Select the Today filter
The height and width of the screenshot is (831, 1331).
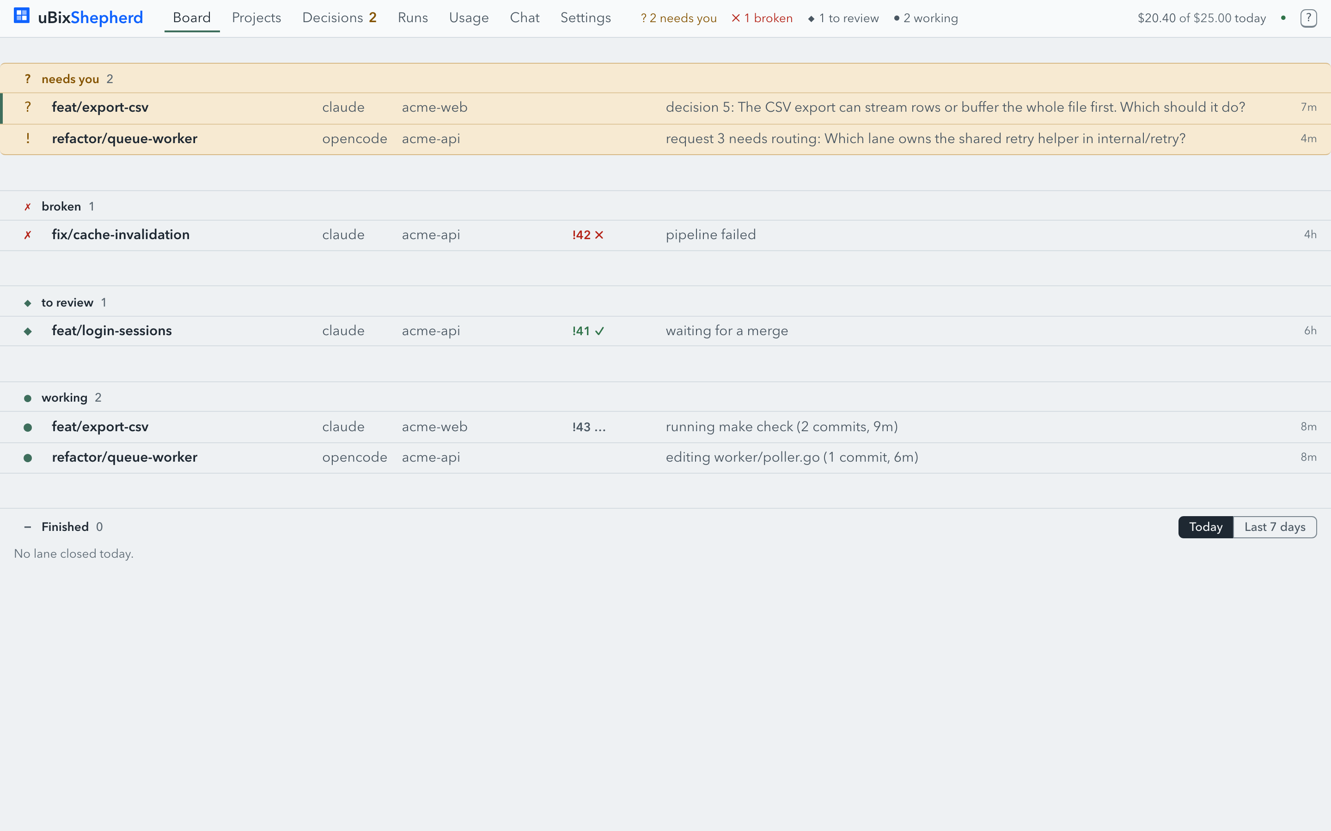1206,527
